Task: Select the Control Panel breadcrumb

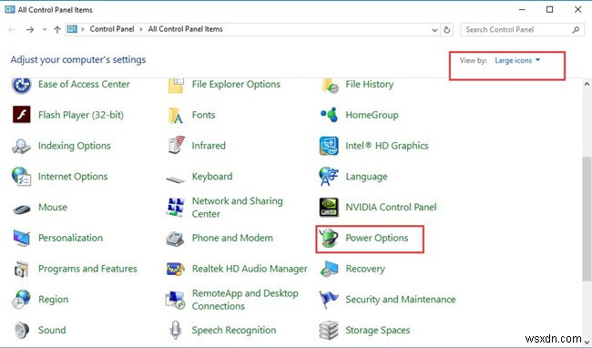Action: (x=112, y=29)
